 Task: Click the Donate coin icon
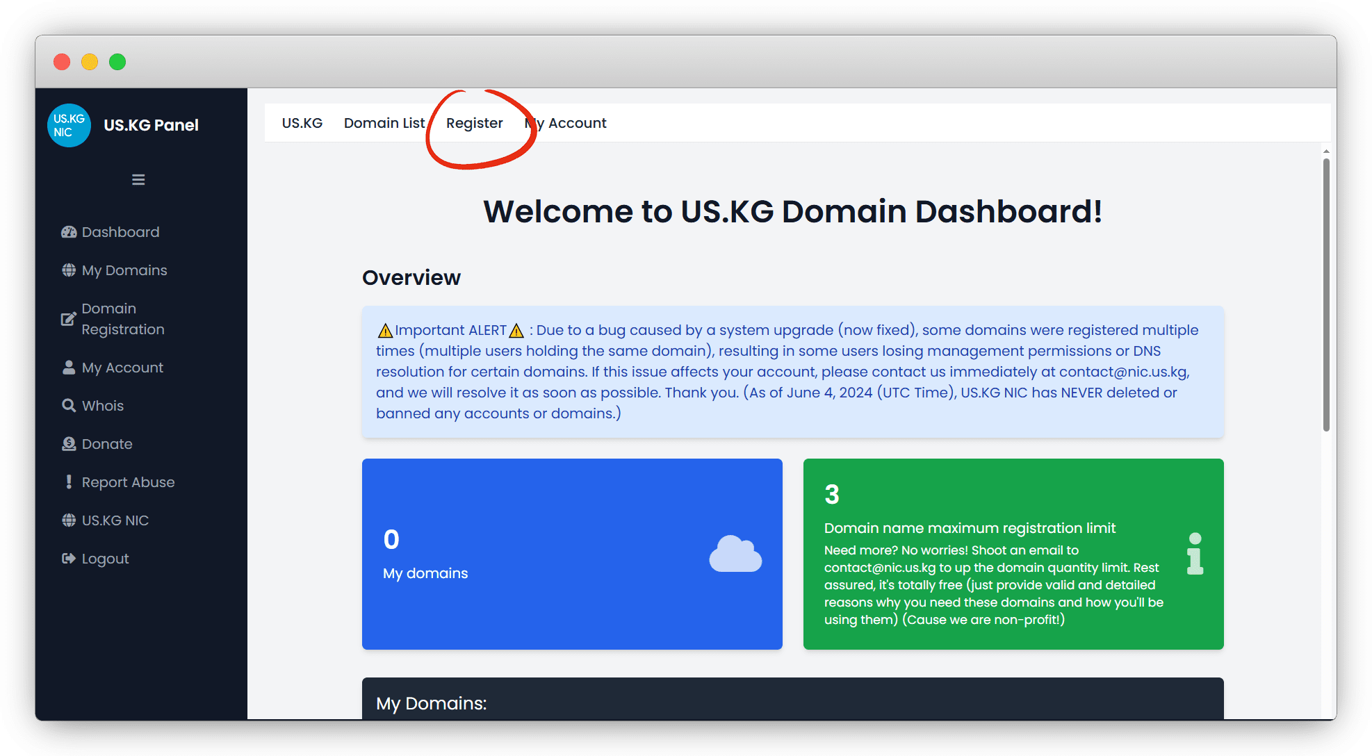coord(69,444)
